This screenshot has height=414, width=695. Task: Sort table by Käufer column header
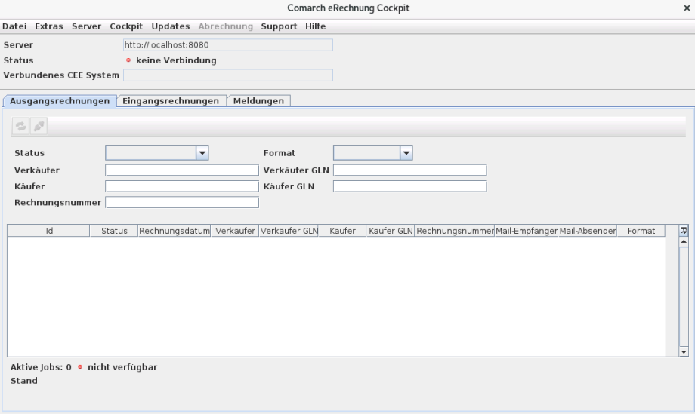pos(342,231)
